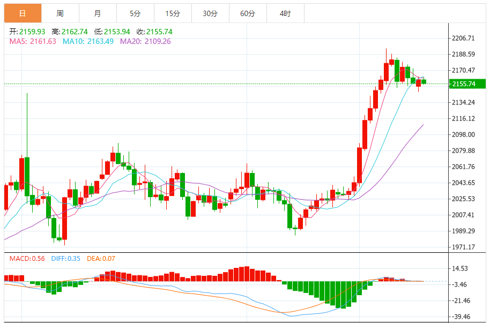This screenshot has width=490, height=323.
Task: Switch to the 月 monthly tab
Action: (98, 13)
